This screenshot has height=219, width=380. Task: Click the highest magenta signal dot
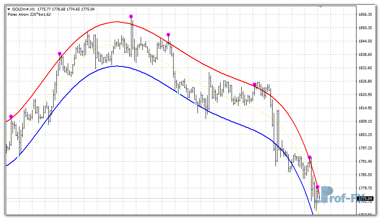(131, 17)
